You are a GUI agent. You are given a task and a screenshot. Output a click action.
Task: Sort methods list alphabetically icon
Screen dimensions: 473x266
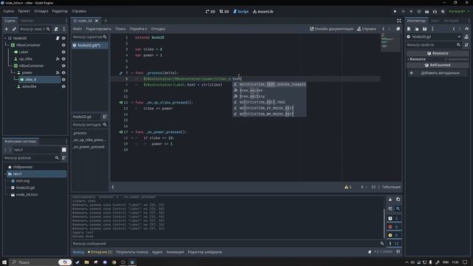(x=105, y=117)
